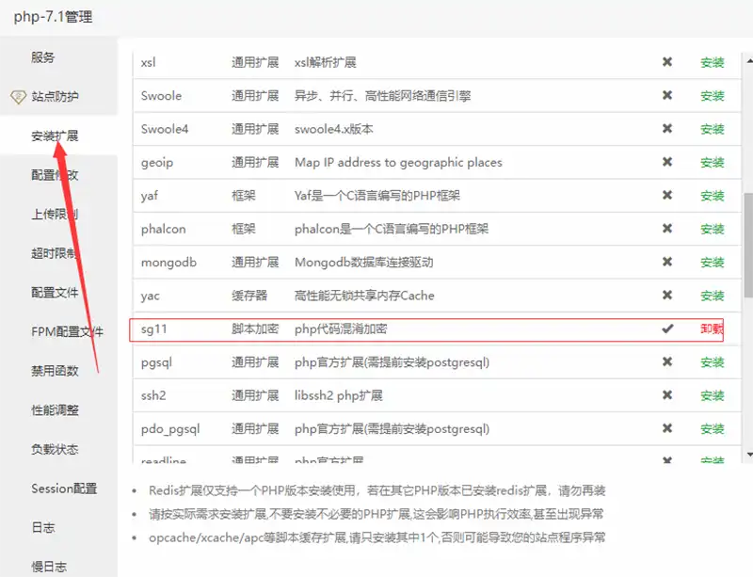Click the X status icon for ssh2

[x=667, y=395]
